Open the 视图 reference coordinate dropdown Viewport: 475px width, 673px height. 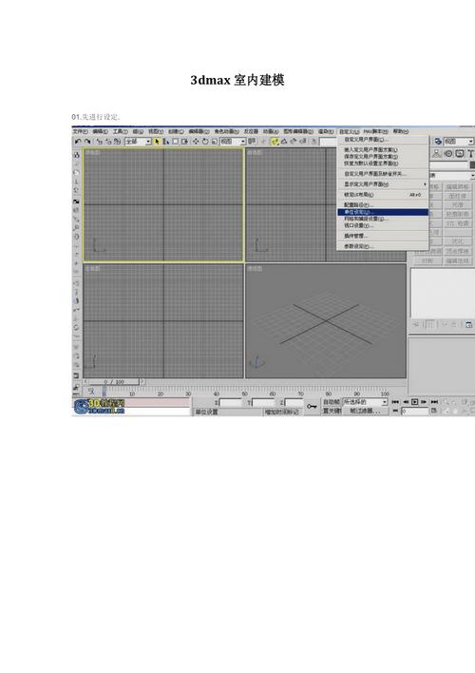[x=233, y=142]
